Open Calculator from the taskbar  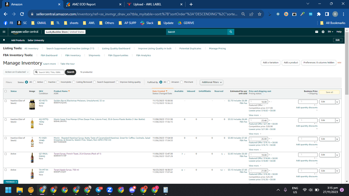pos(166,190)
